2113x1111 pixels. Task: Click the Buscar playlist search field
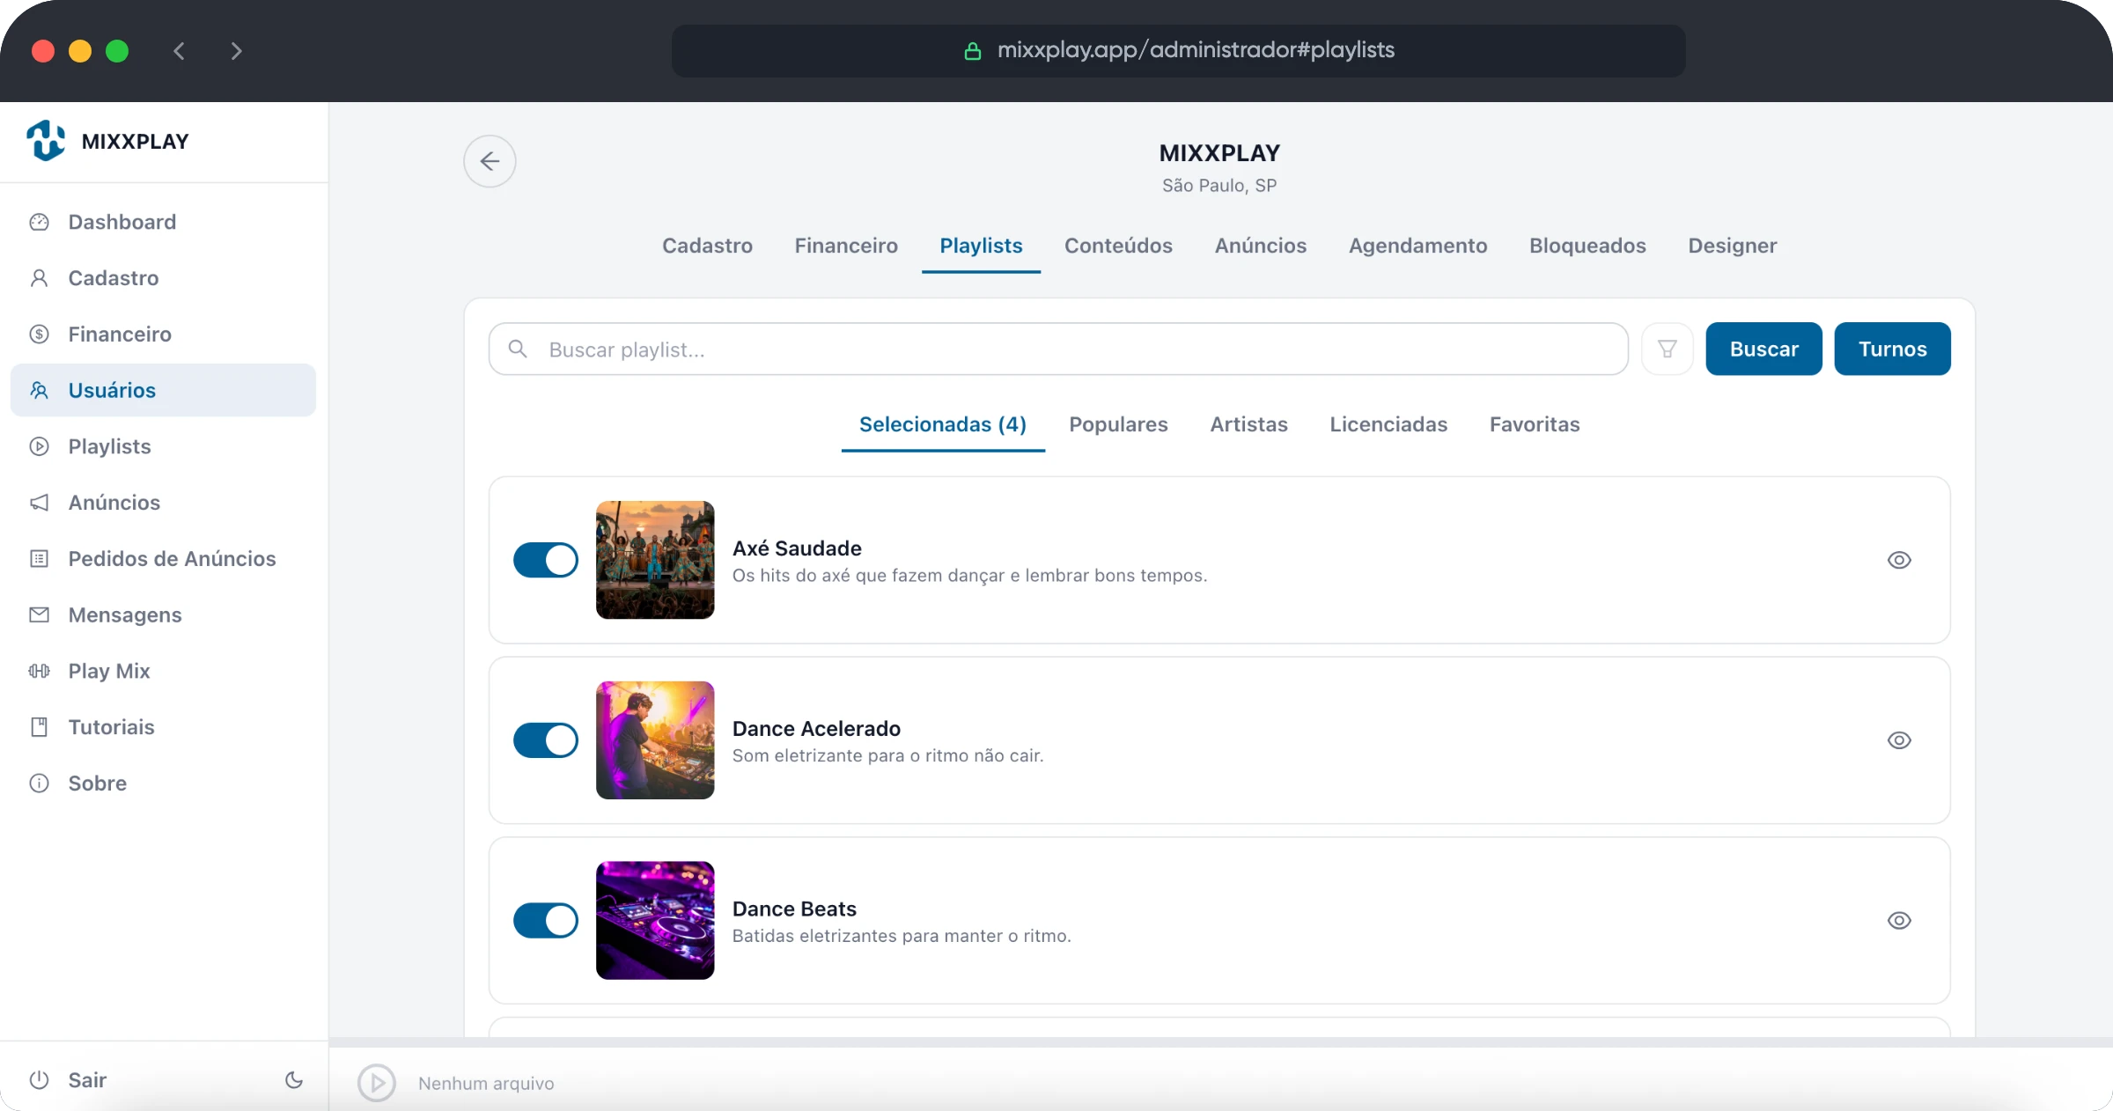(1058, 349)
